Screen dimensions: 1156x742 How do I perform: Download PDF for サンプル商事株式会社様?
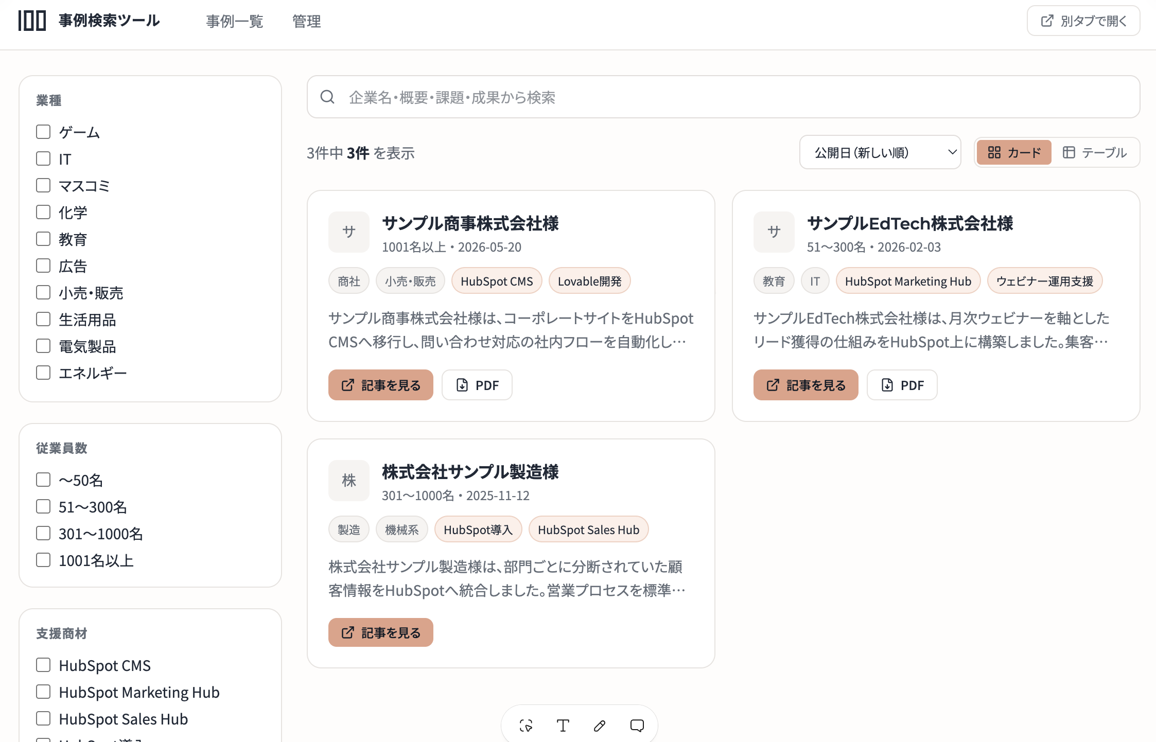point(477,385)
